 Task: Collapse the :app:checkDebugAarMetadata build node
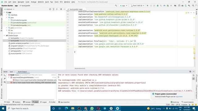click(x=9, y=77)
